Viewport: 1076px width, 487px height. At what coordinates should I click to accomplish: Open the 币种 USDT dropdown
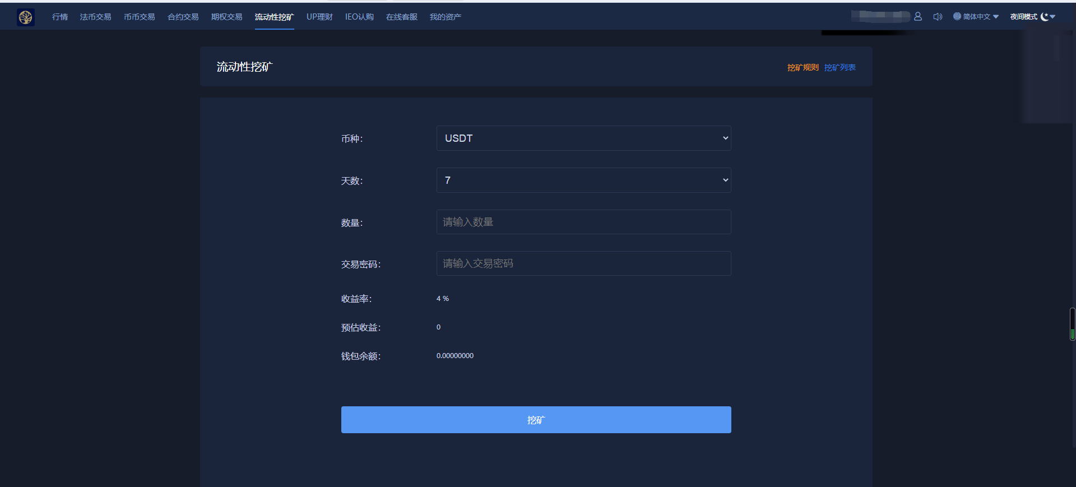tap(583, 138)
